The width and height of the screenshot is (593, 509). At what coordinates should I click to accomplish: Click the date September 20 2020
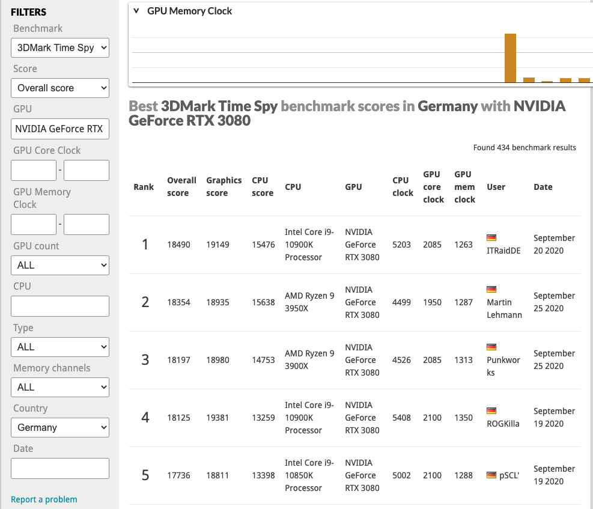pos(554,245)
